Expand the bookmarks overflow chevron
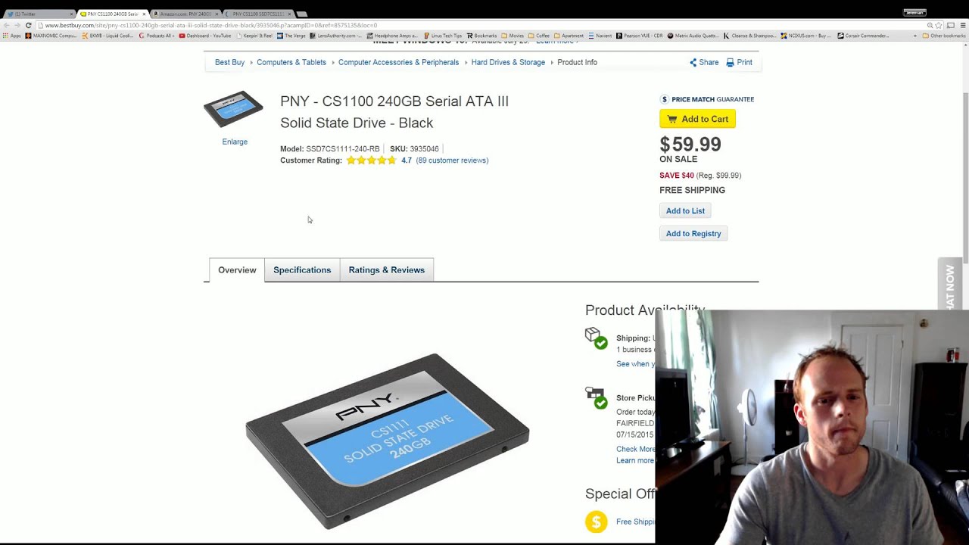Image resolution: width=969 pixels, height=545 pixels. [914, 36]
